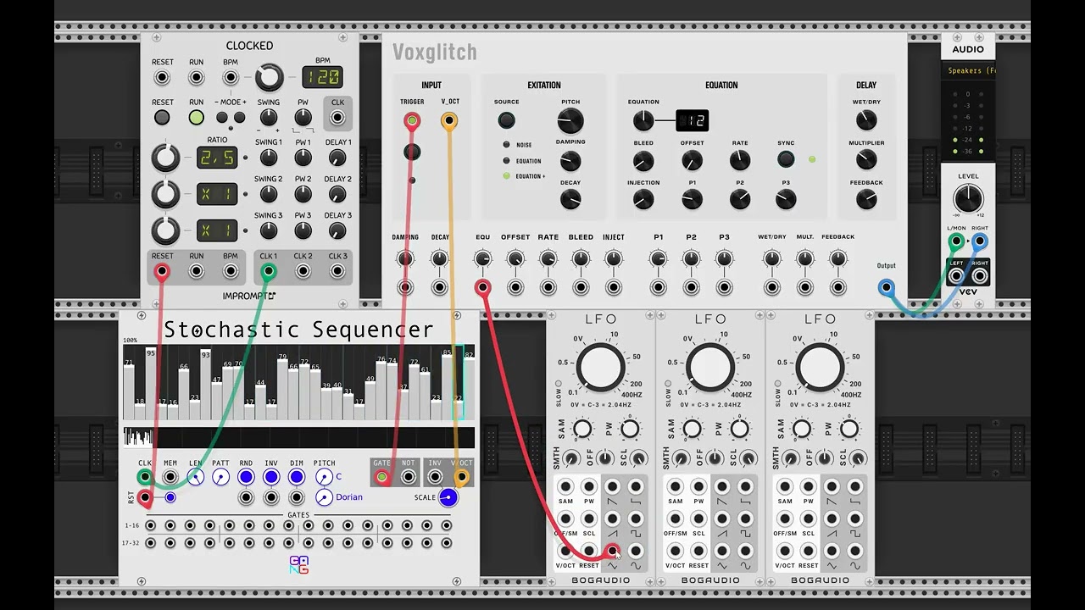Click the DAMPING knob in EXITATION section
Screen dimensions: 1085x610
pos(570,160)
